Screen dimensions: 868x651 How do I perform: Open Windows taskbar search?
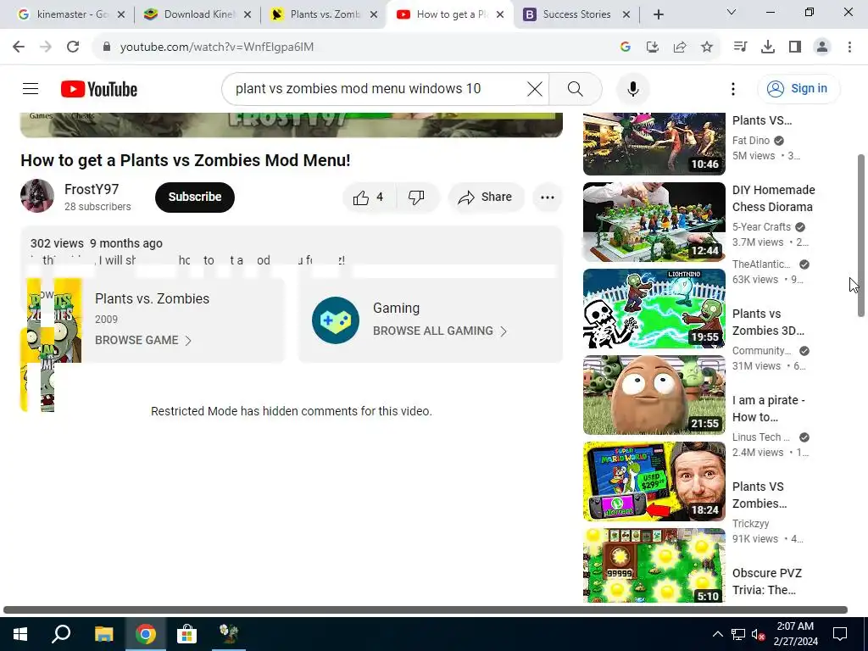pos(61,634)
